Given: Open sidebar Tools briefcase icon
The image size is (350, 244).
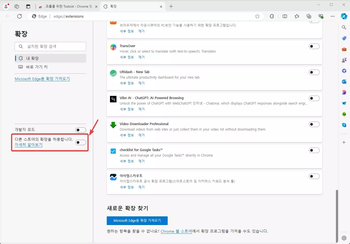Looking at the screenshot, I should click(x=344, y=49).
